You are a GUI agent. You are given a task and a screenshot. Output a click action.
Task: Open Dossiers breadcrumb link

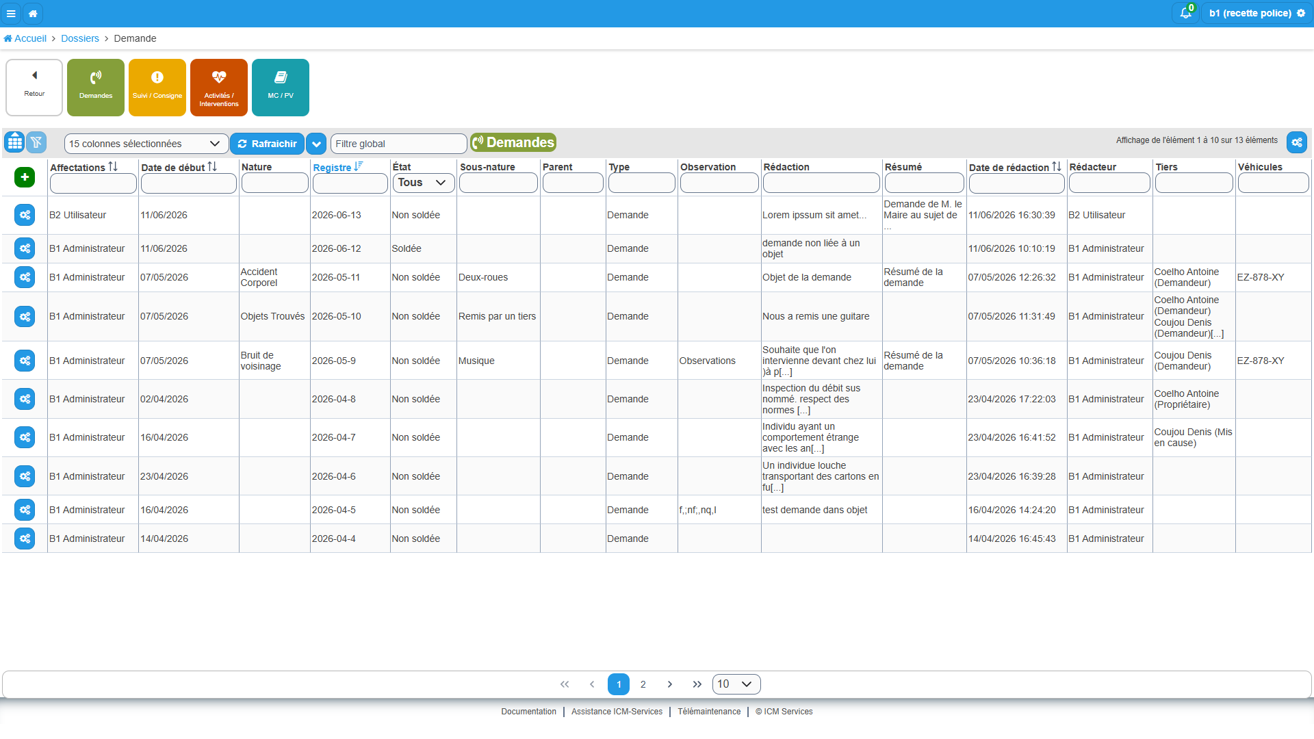coord(80,38)
